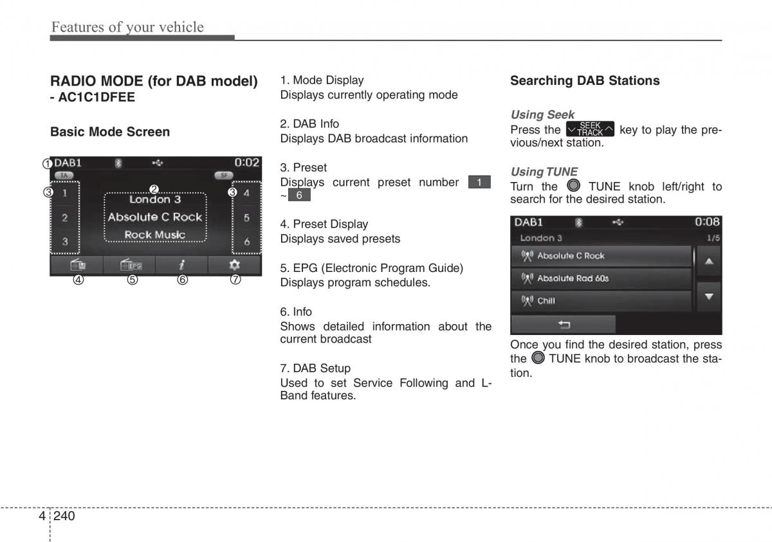This screenshot has height=542, width=772.
Task: Select preset 1 on the DAB screen
Action: click(x=64, y=193)
